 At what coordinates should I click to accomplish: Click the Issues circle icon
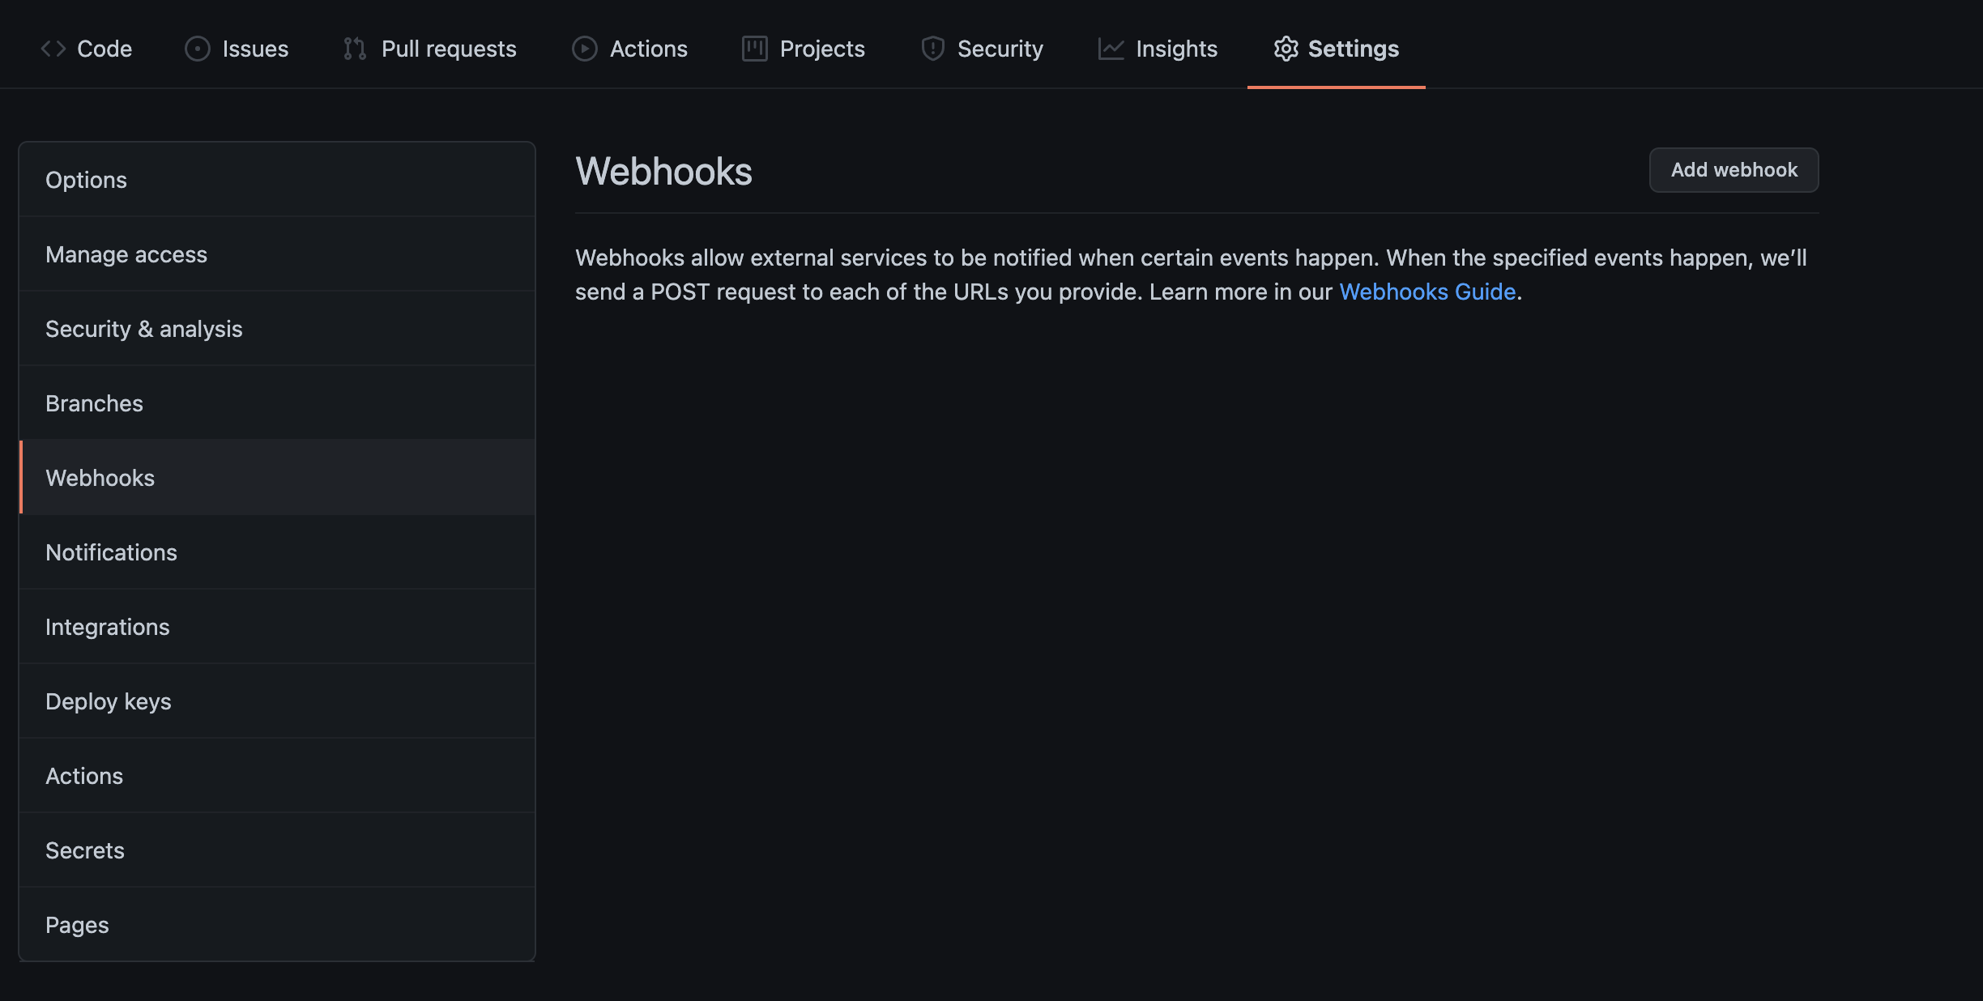198,49
